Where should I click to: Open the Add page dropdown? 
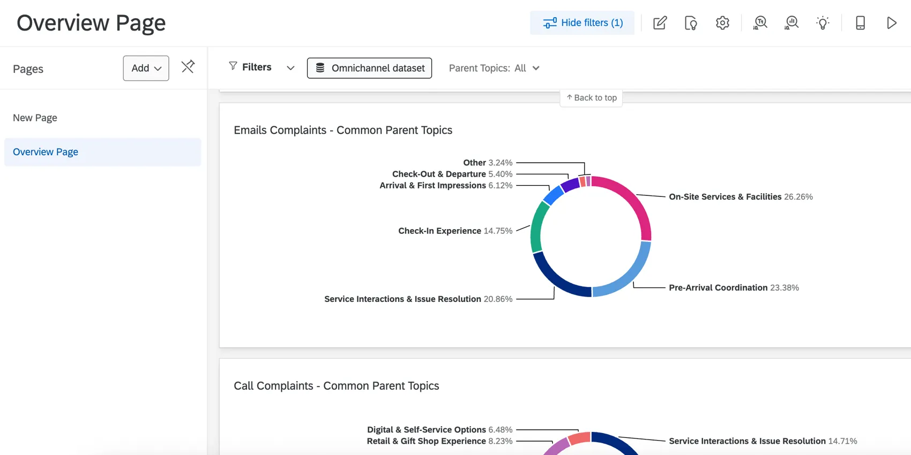click(146, 68)
